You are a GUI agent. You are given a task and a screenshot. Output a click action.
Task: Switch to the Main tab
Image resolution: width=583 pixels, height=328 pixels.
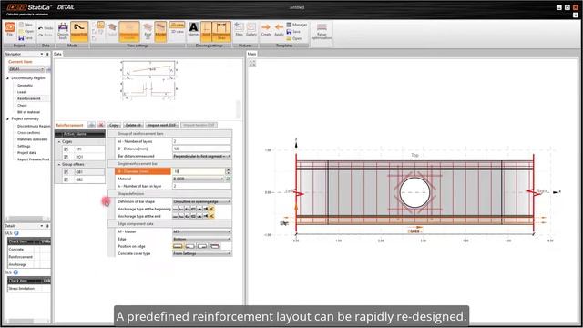251,54
